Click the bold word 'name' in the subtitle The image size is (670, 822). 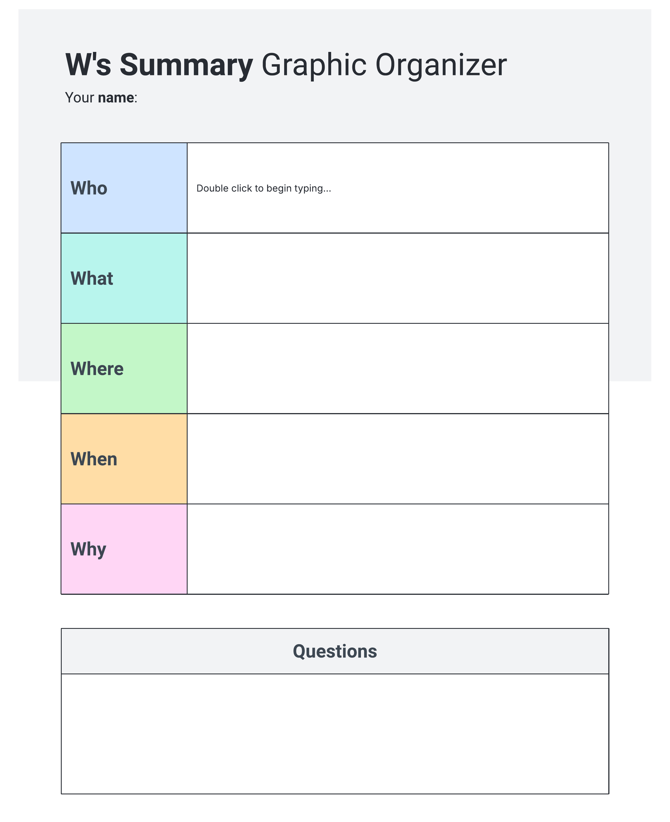click(x=116, y=98)
